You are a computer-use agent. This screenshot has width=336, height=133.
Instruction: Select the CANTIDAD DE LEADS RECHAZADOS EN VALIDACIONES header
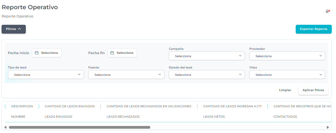(x=149, y=106)
